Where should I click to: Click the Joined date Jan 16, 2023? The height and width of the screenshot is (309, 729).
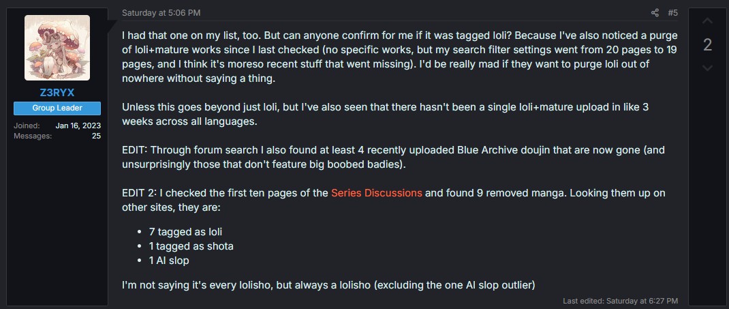78,126
